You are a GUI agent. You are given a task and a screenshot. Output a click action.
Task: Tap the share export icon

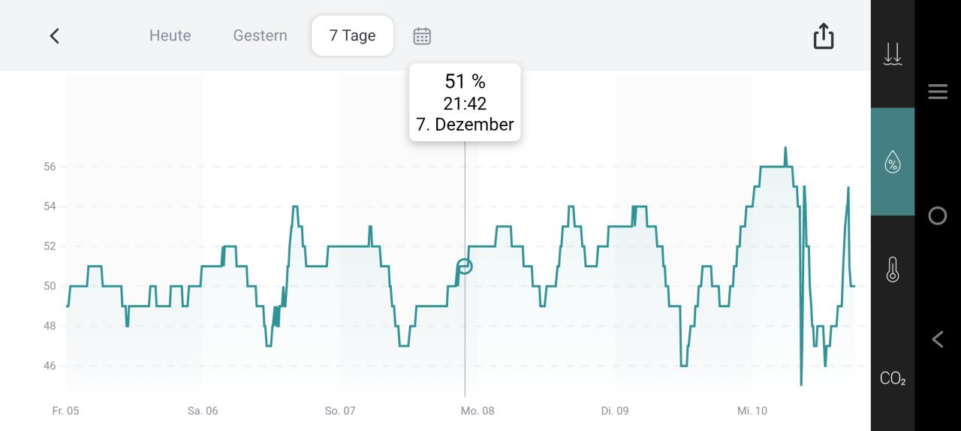click(x=824, y=36)
